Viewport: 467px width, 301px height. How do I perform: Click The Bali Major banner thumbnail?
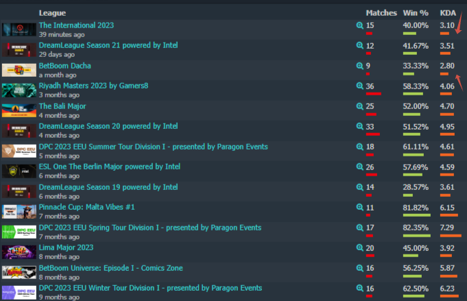click(x=19, y=110)
